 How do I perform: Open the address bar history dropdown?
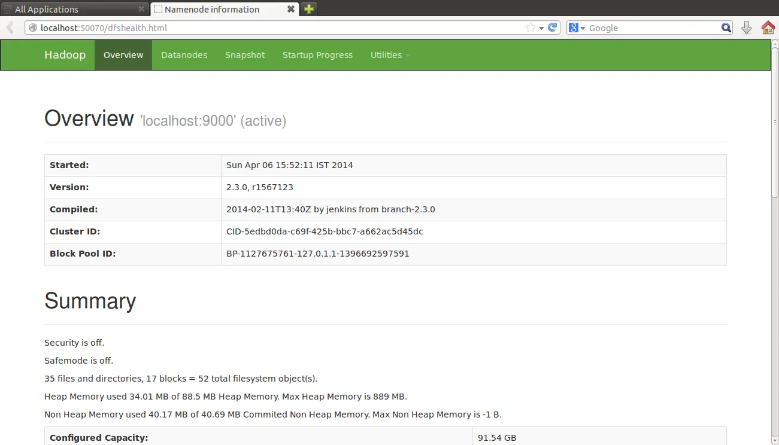click(x=541, y=27)
